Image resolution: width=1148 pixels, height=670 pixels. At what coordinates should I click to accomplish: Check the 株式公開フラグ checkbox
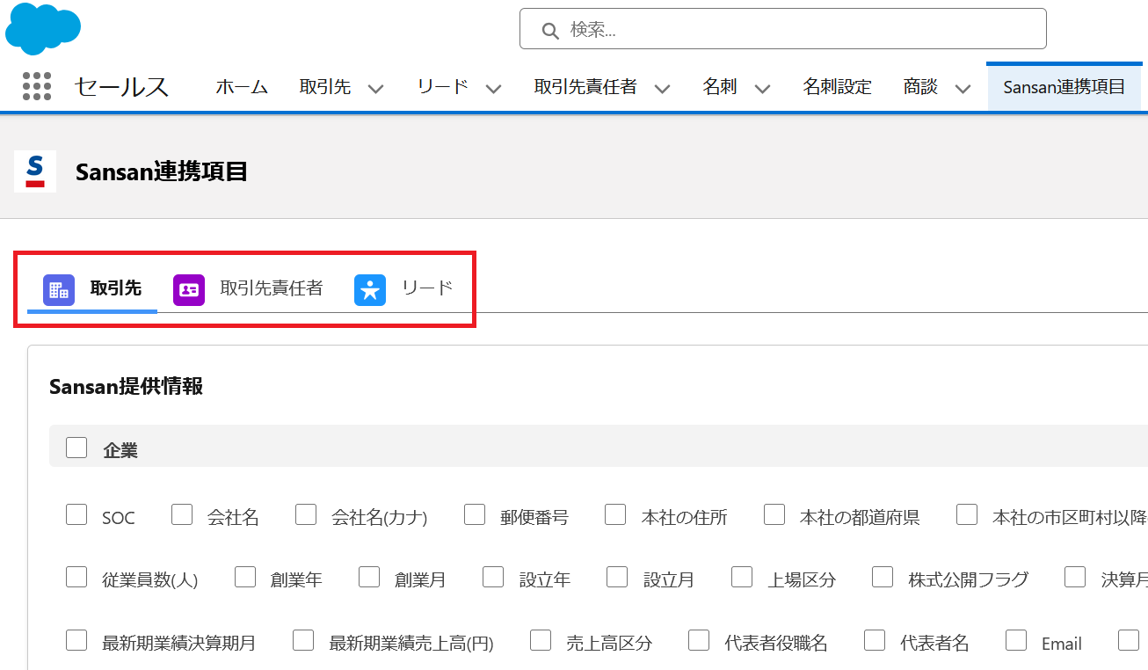[x=883, y=577]
